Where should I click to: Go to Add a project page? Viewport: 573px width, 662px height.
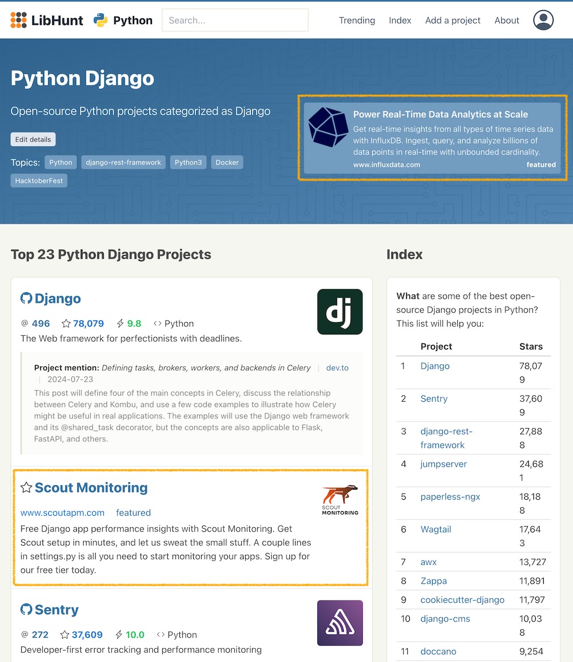coord(453,21)
